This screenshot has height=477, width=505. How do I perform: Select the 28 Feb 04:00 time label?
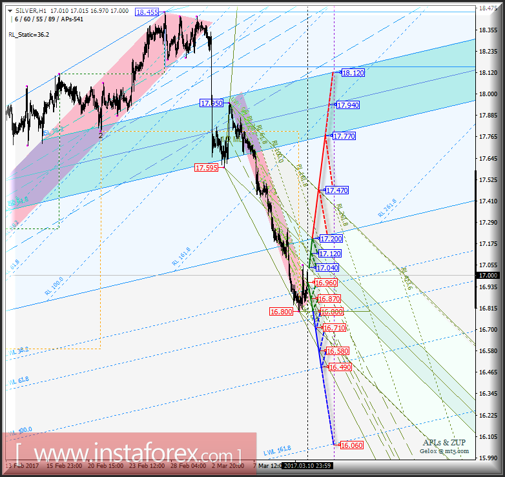click(x=188, y=466)
